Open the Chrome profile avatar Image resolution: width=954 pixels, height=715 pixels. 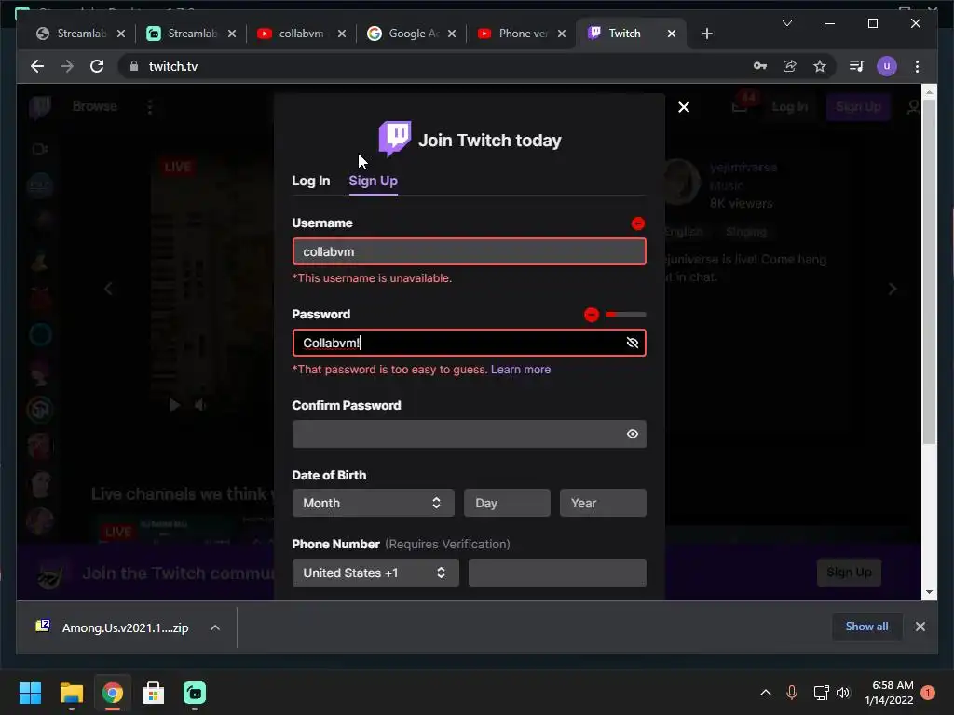click(887, 66)
